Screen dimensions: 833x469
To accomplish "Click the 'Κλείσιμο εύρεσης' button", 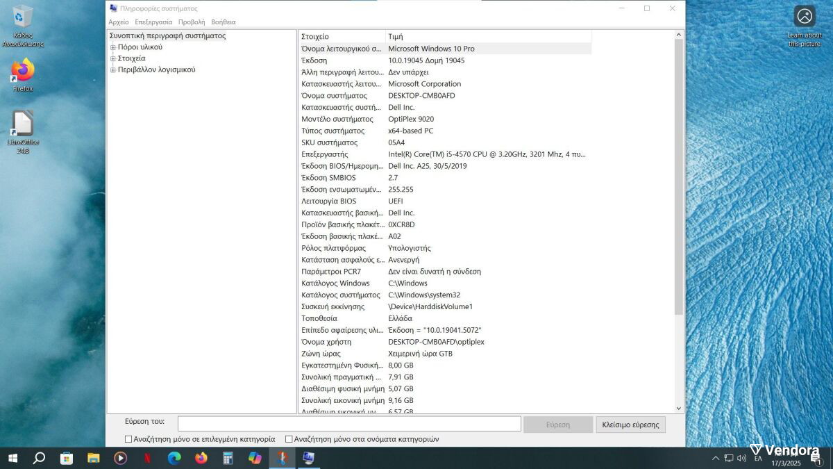I will [630, 425].
